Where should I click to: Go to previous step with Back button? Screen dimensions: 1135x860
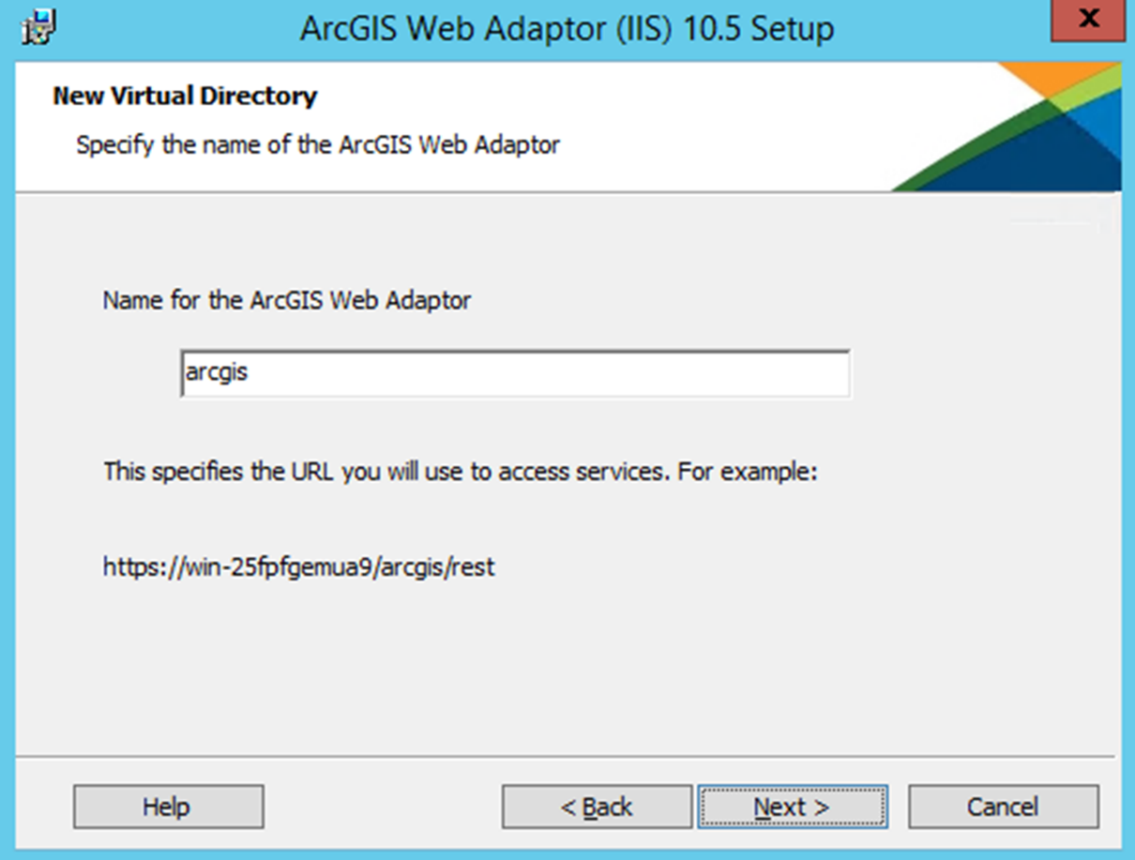[x=597, y=807]
